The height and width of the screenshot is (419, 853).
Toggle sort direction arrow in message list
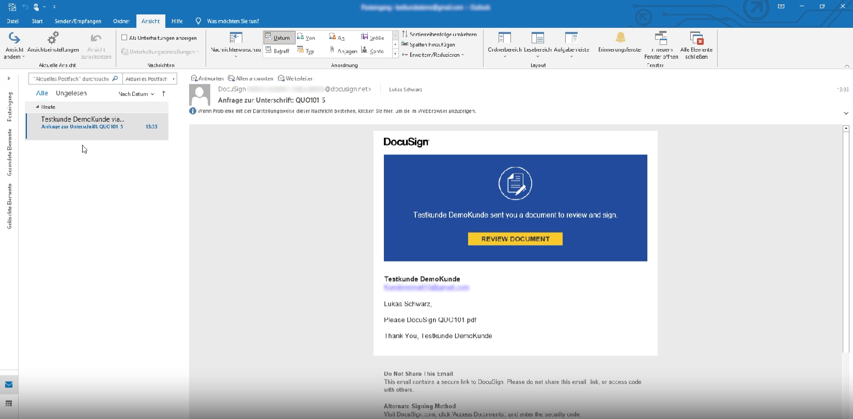[164, 93]
